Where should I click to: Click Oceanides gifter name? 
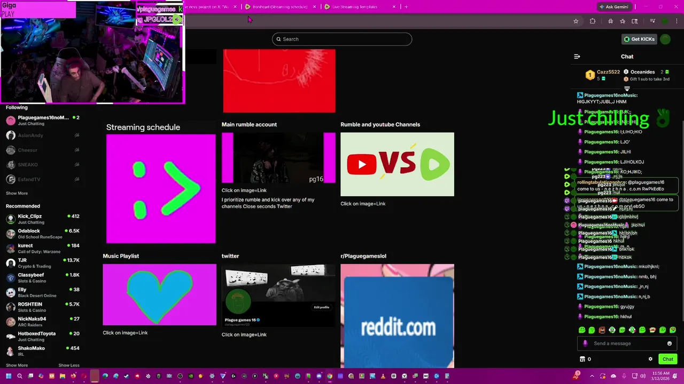(x=642, y=72)
